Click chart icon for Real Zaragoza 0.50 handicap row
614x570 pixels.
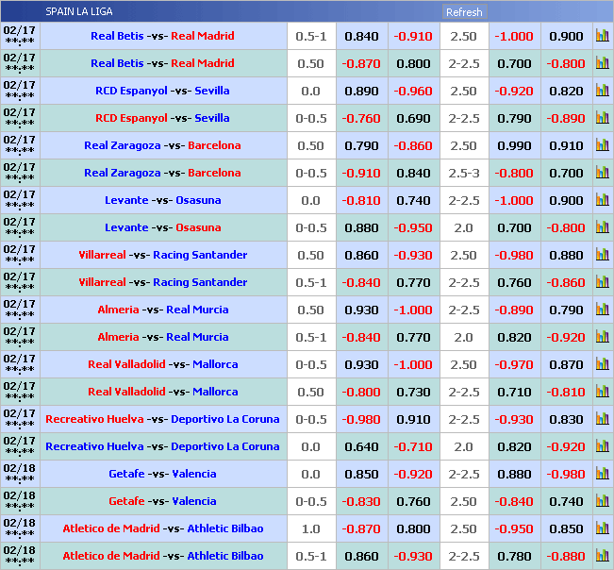(x=602, y=146)
